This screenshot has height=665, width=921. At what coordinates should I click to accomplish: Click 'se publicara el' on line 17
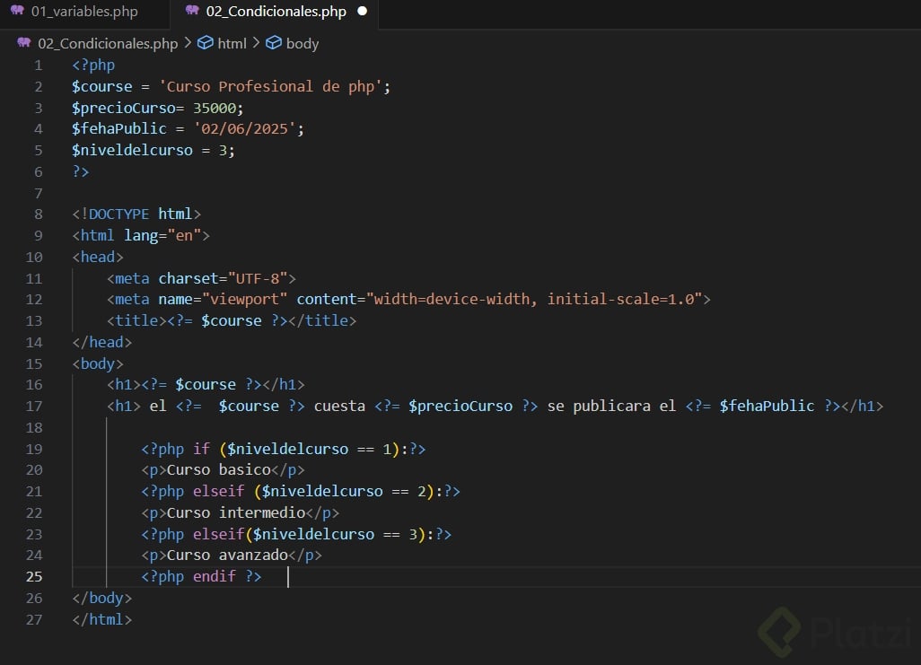(611, 406)
